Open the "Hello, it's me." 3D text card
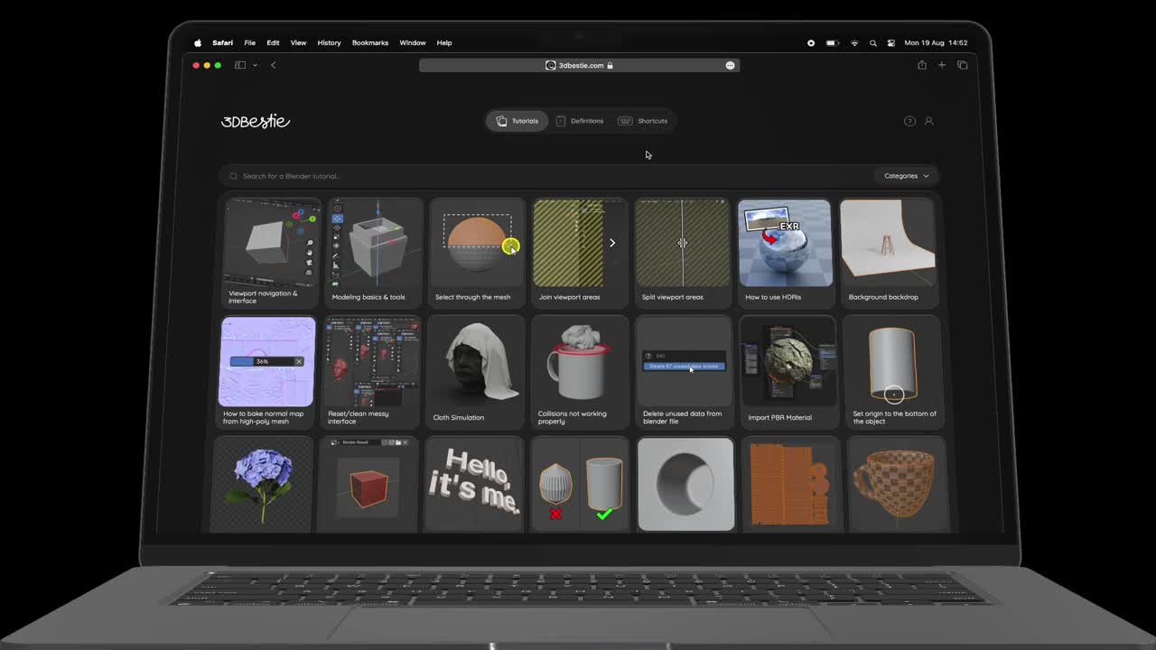This screenshot has height=650, width=1156. [x=474, y=485]
